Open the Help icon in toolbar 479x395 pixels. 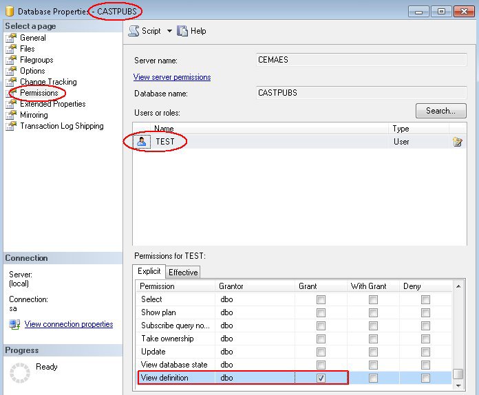(182, 31)
